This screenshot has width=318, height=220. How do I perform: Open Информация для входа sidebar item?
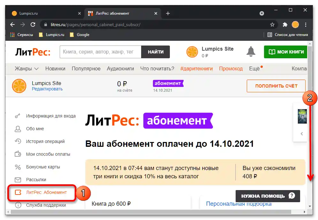pyautogui.click(x=51, y=116)
